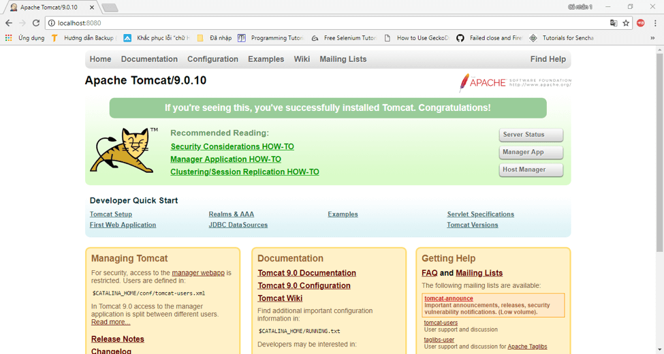Click the site info icon in address bar
This screenshot has width=664, height=354.
point(52,23)
